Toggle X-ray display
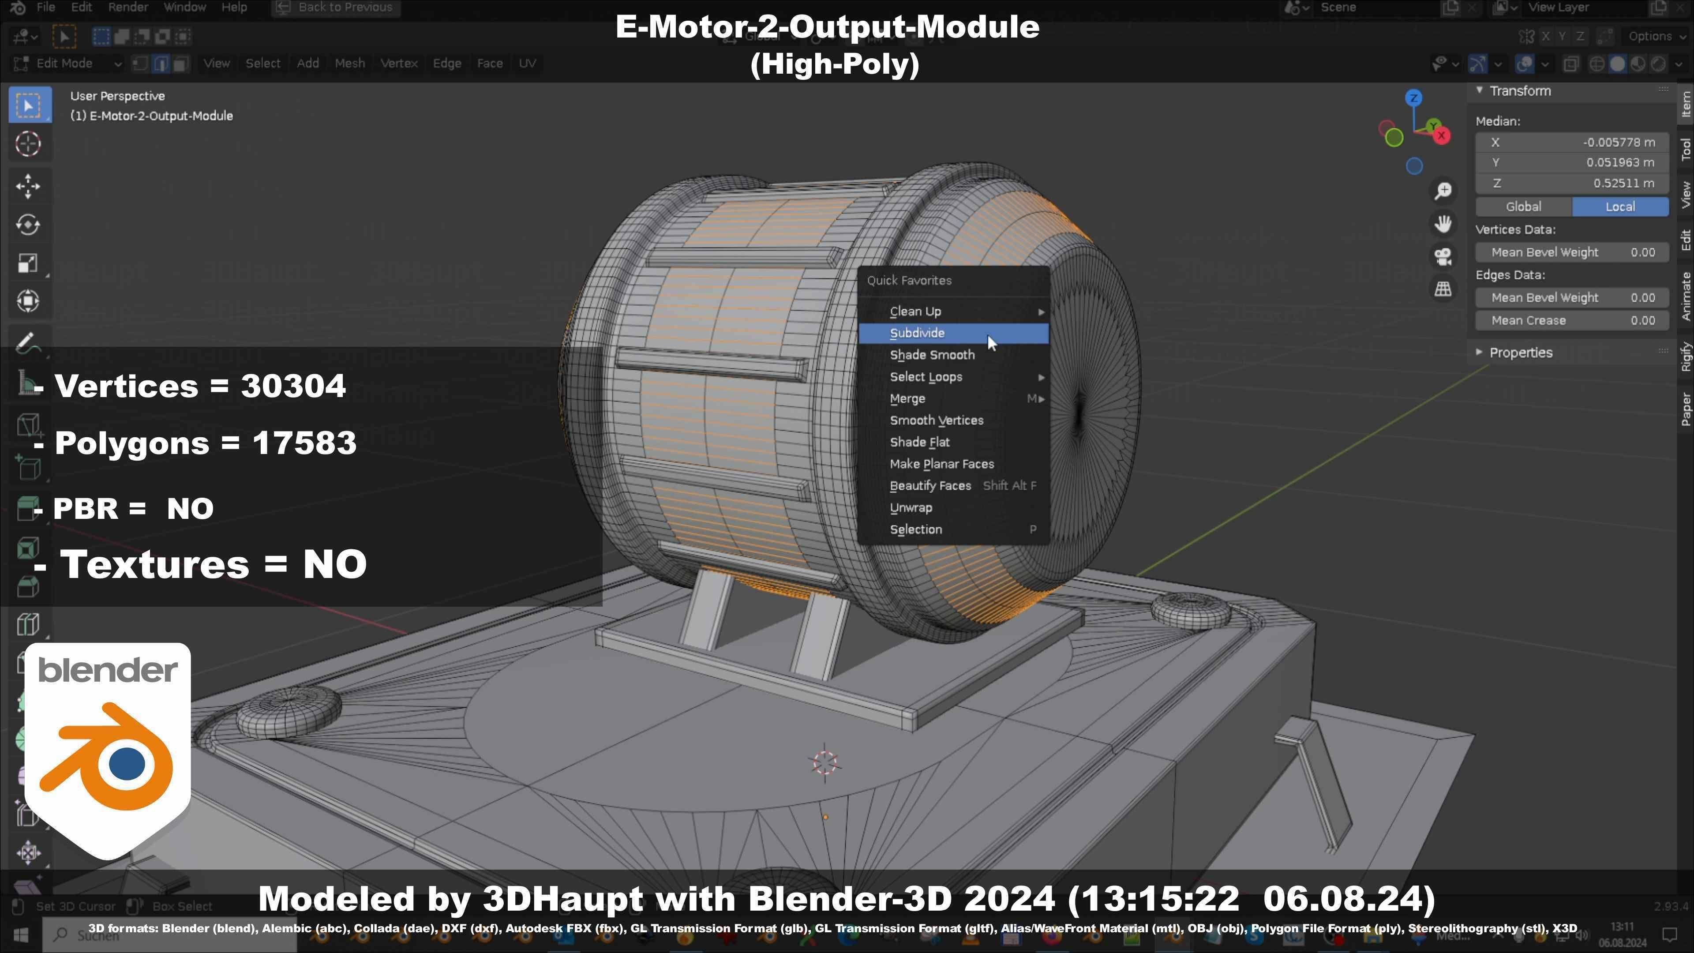This screenshot has height=953, width=1694. coord(1571,64)
